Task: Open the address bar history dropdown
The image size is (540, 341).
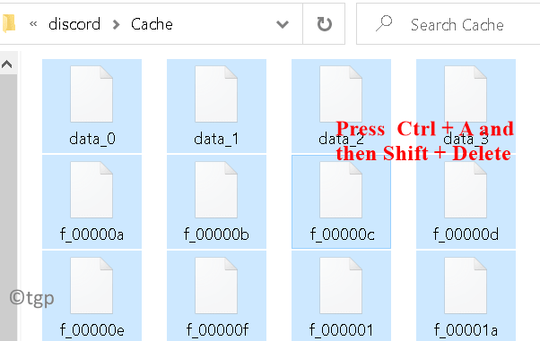Action: pyautogui.click(x=283, y=24)
